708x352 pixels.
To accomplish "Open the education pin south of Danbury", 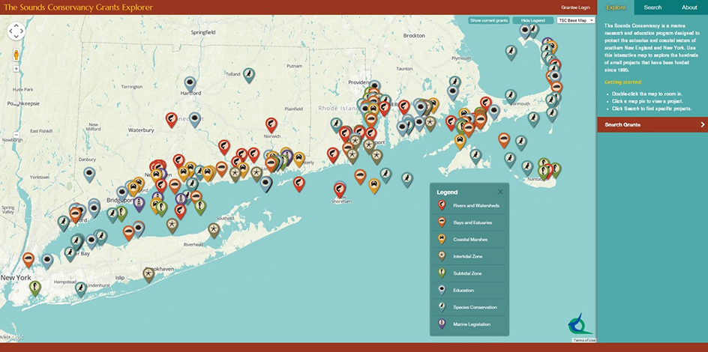I will point(89,174).
